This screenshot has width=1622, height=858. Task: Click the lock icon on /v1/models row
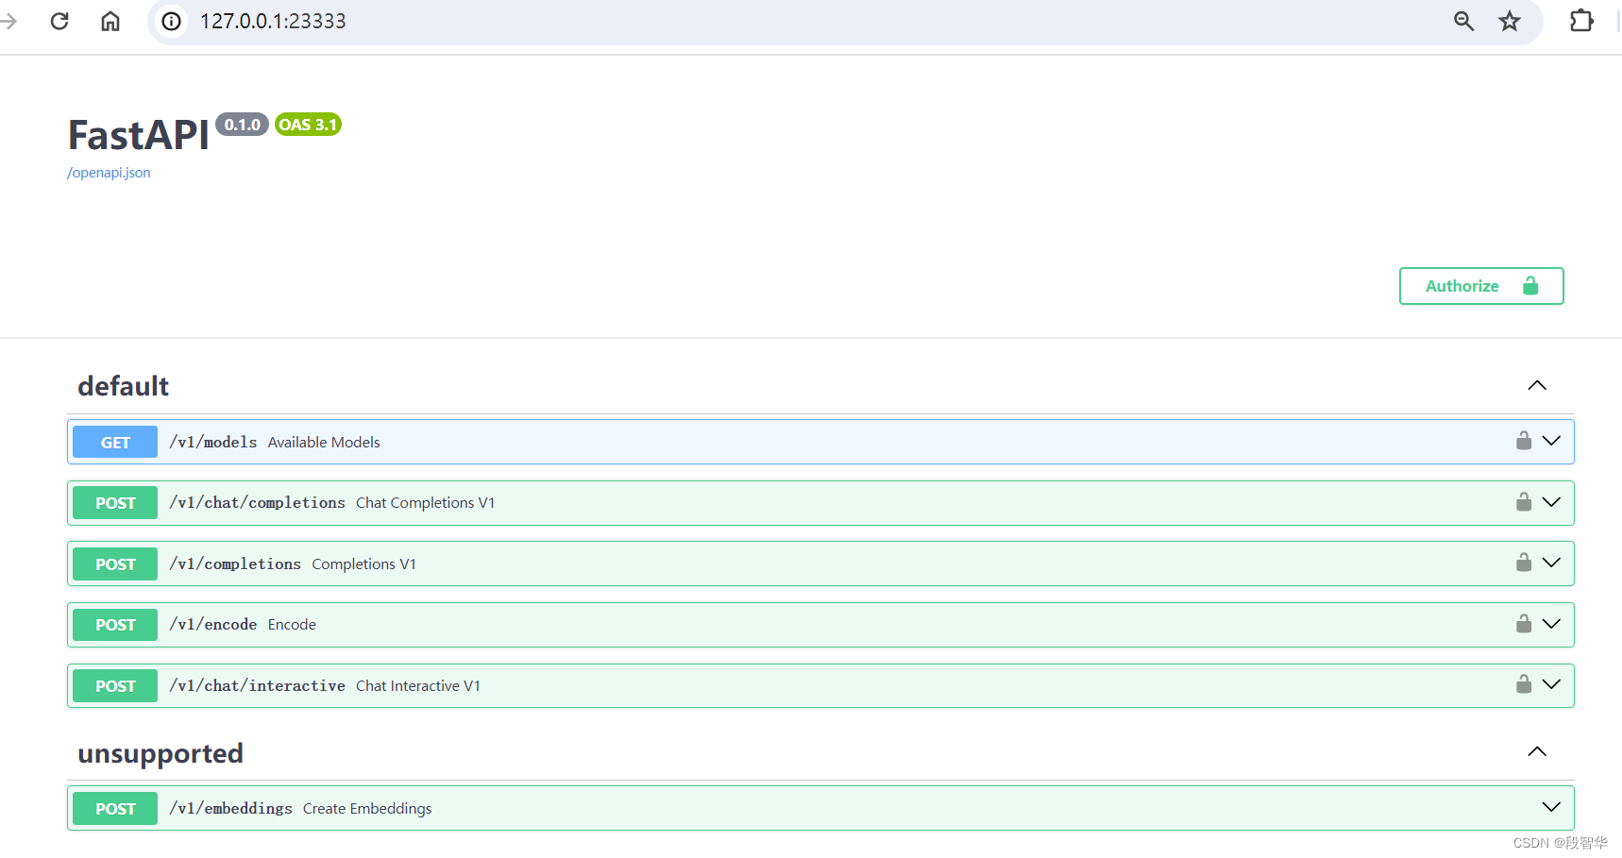click(1524, 440)
